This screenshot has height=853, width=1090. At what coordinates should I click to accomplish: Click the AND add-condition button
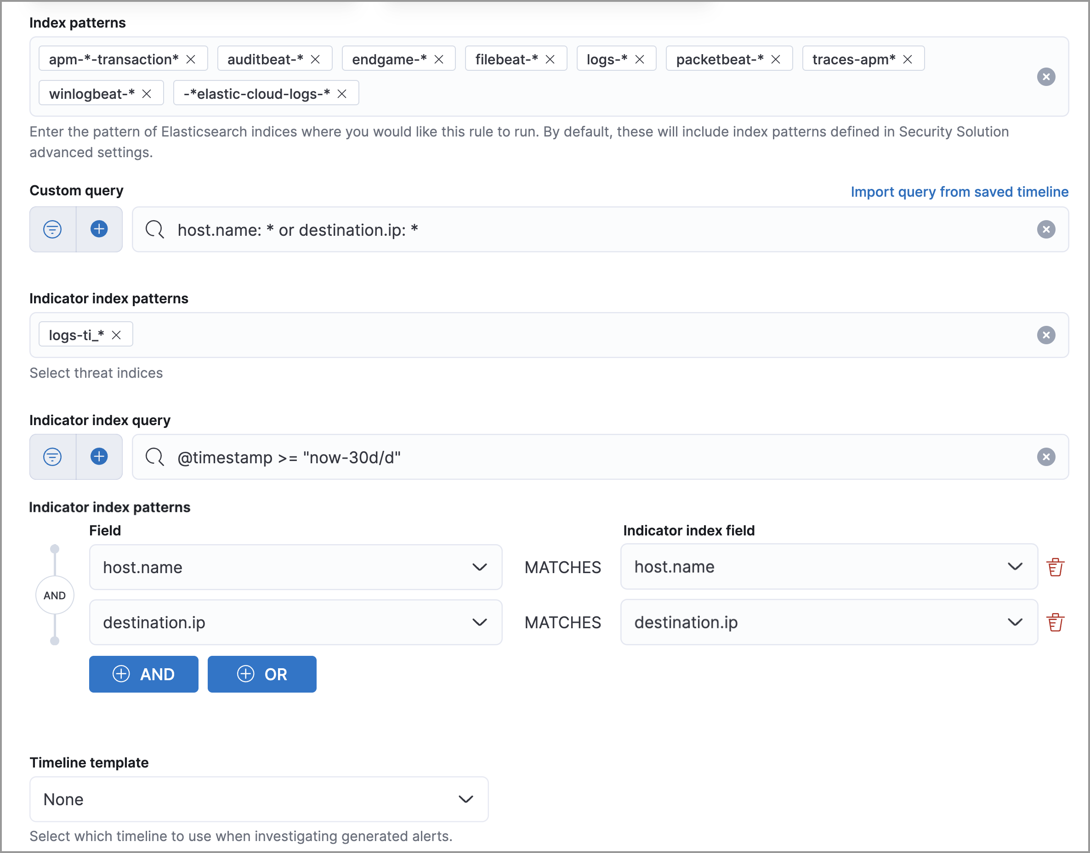pyautogui.click(x=144, y=674)
